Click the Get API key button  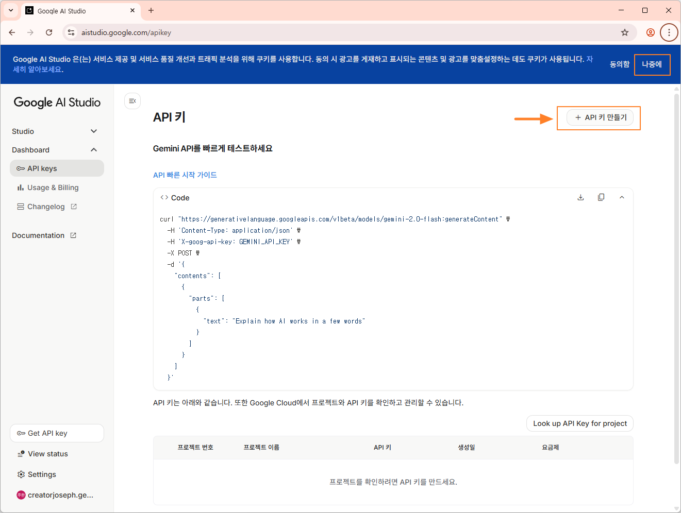(57, 433)
